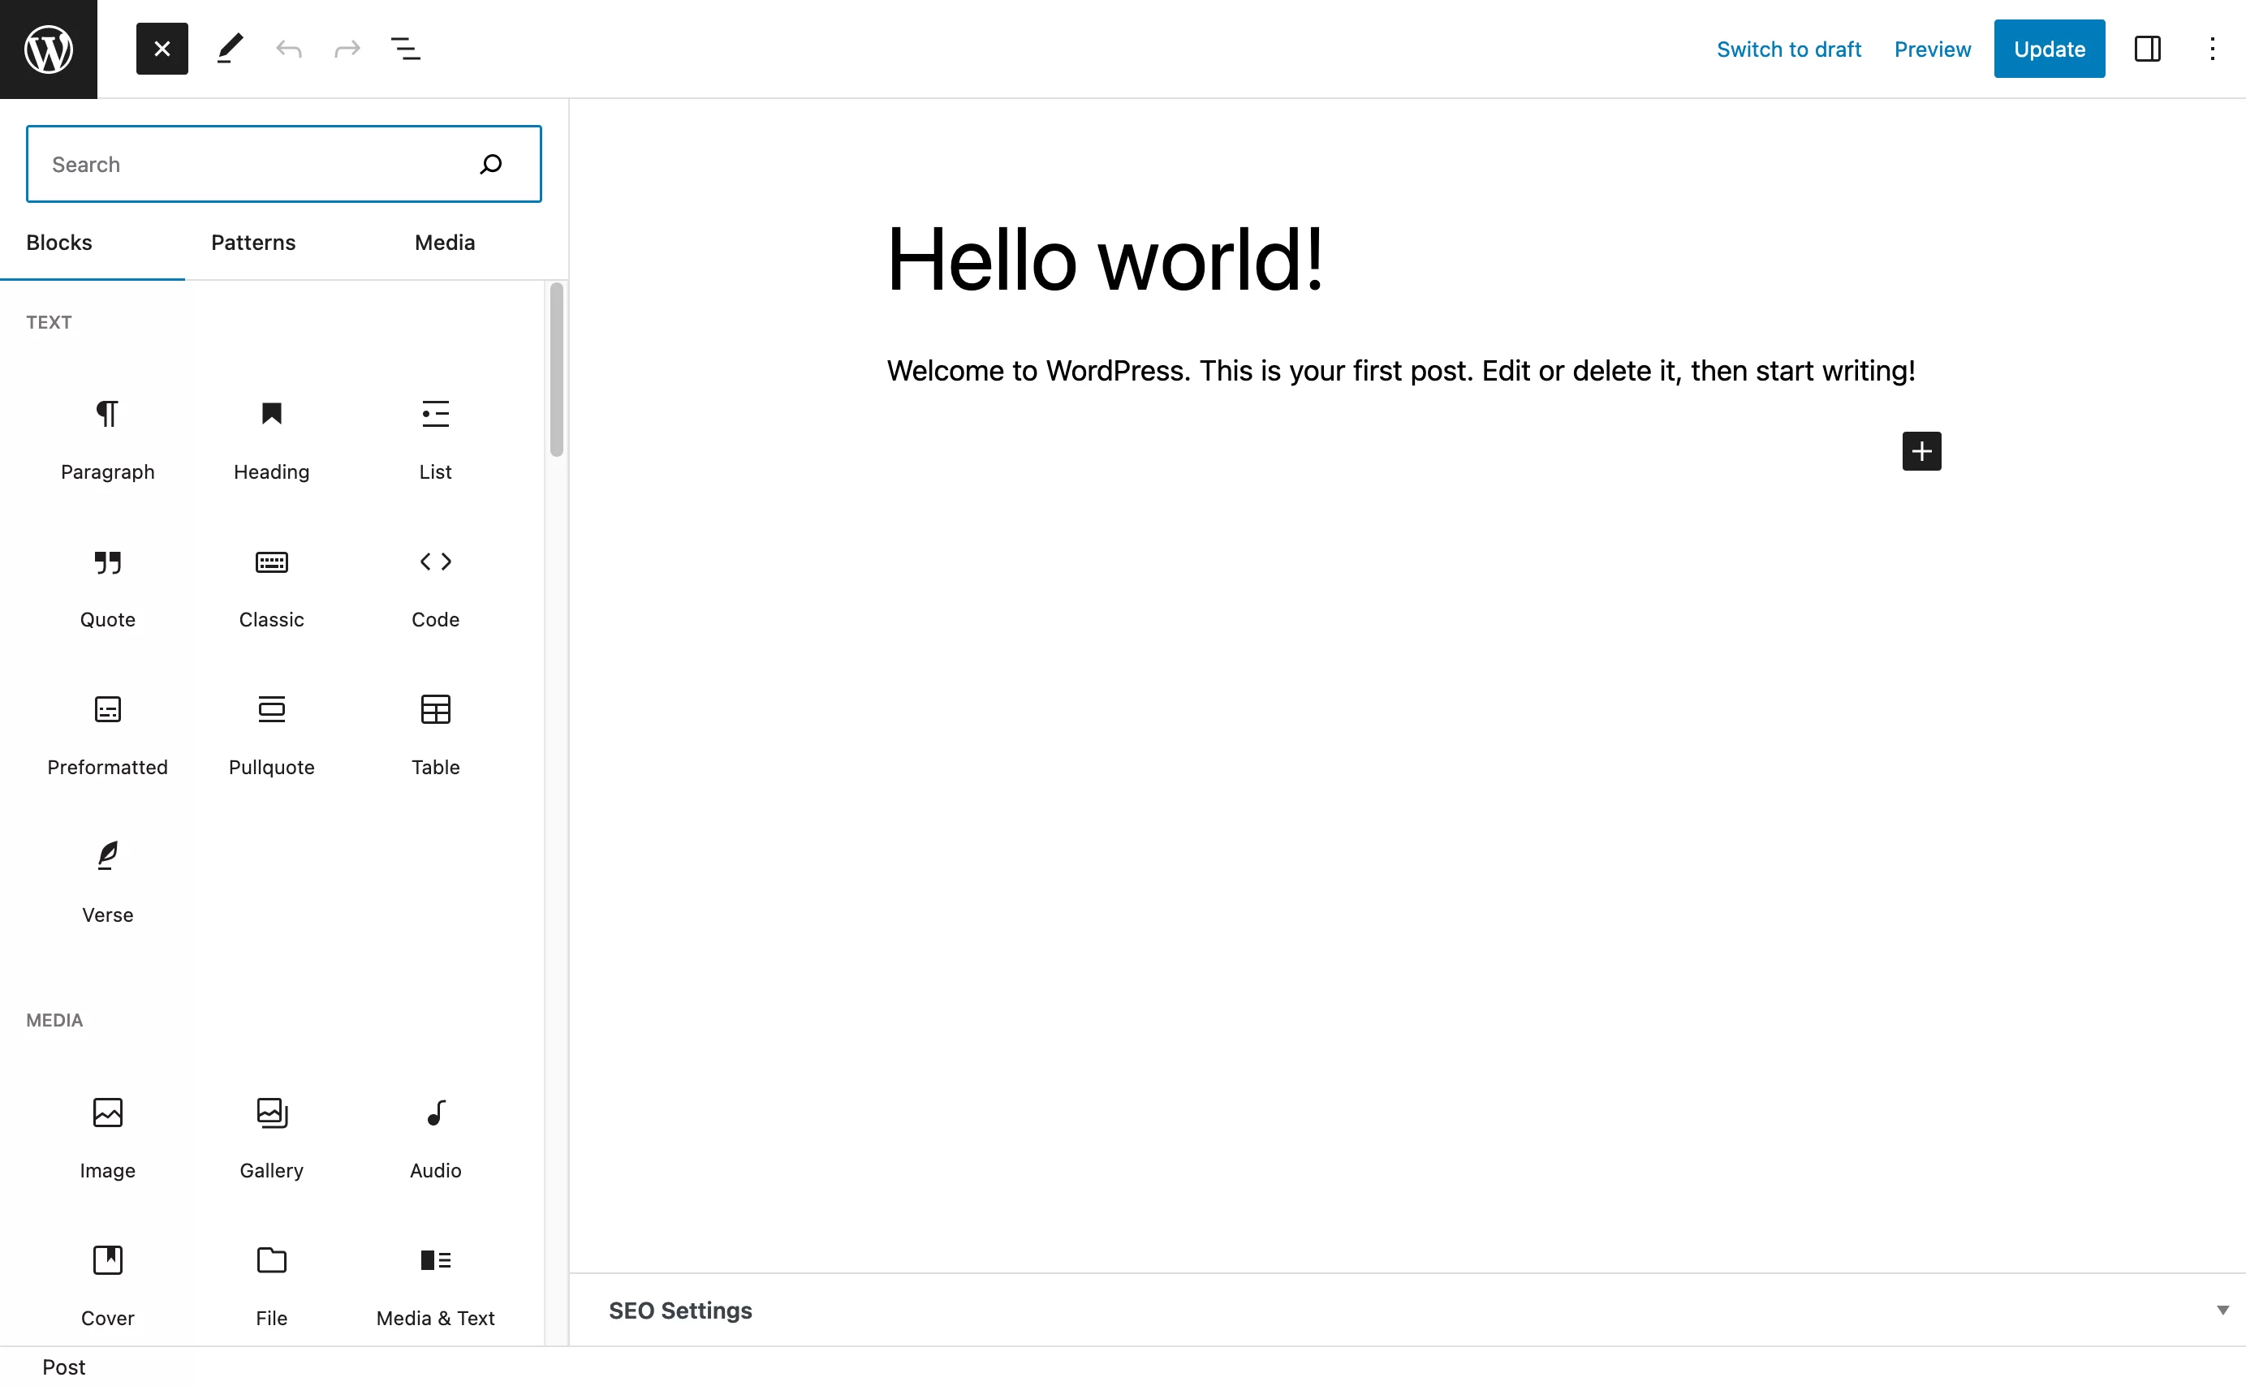Expand the SEO Settings section
Screen dimensions: 2246x1386
point(2222,1309)
